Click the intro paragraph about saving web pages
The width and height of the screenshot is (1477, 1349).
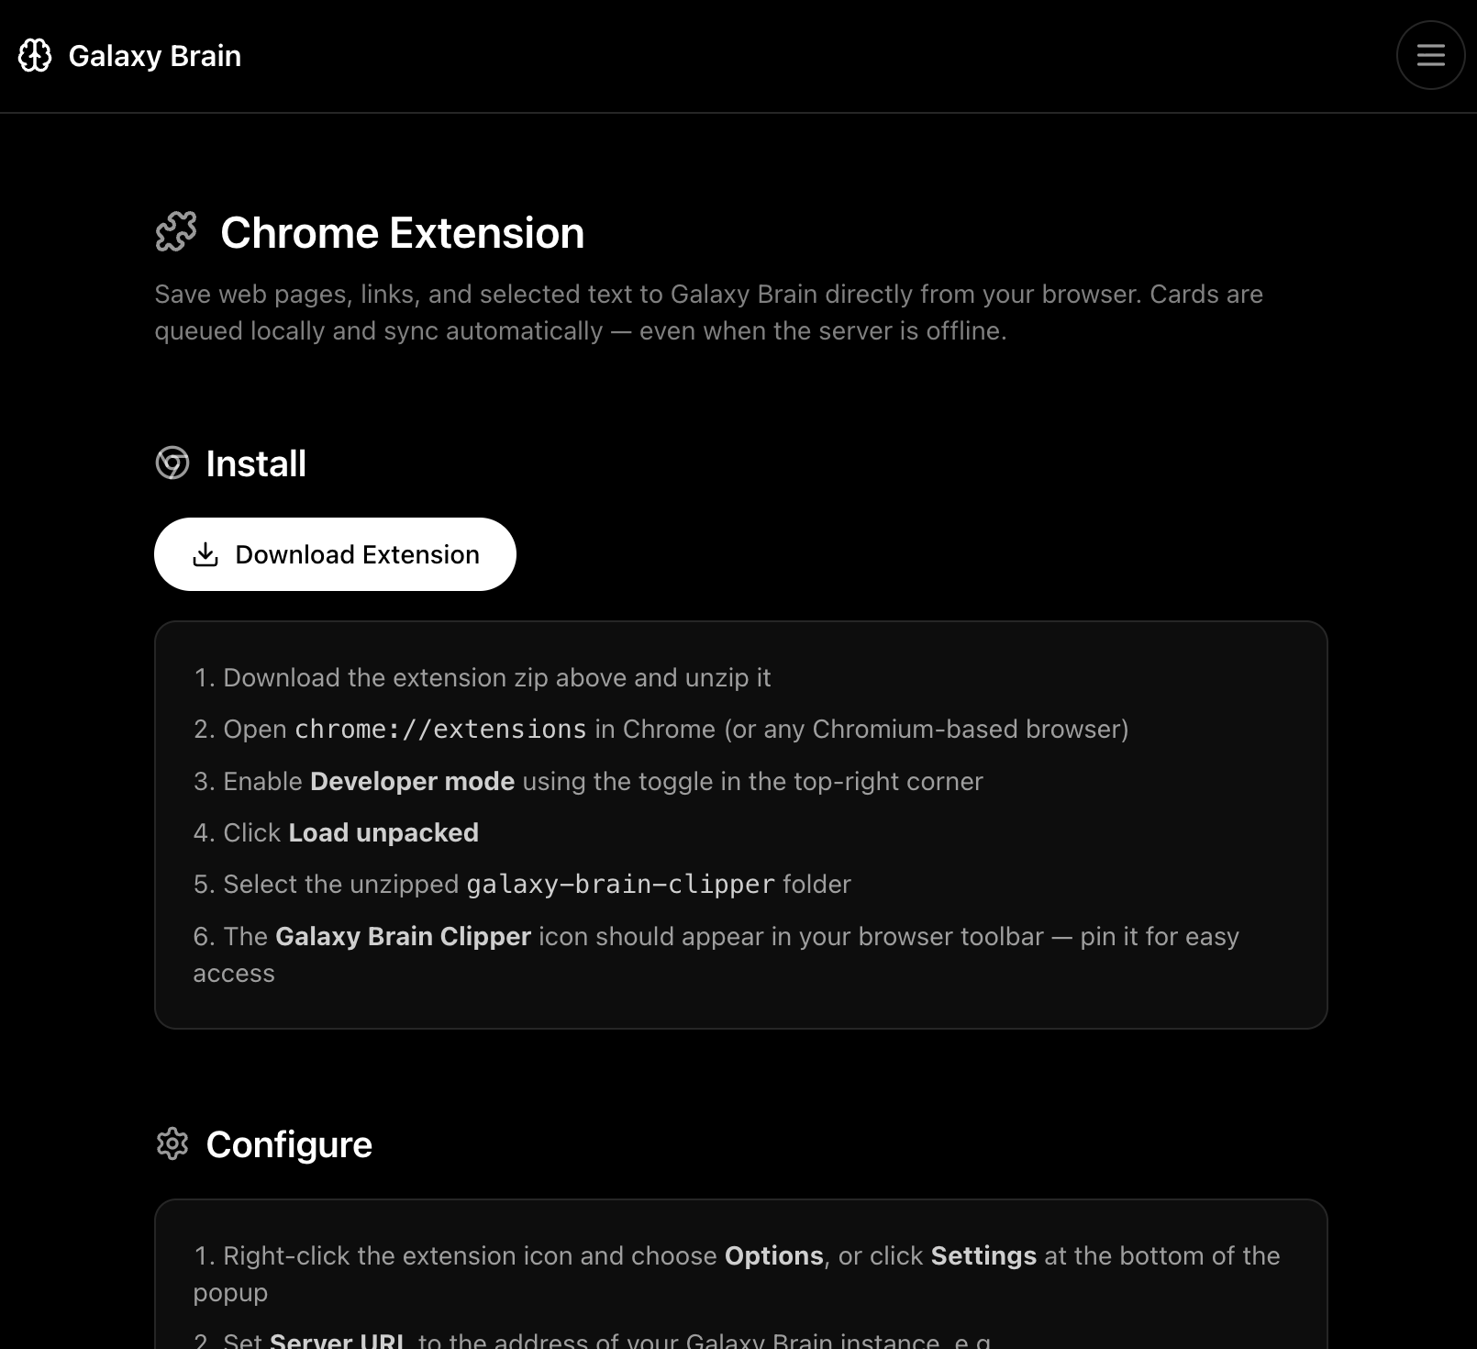click(708, 312)
